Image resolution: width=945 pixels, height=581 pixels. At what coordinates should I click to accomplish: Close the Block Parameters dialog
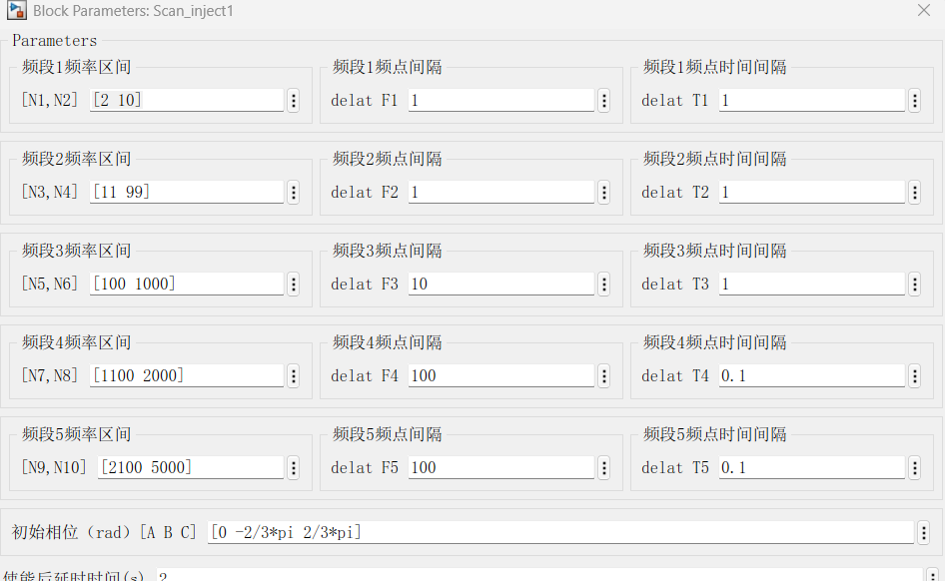(x=924, y=10)
